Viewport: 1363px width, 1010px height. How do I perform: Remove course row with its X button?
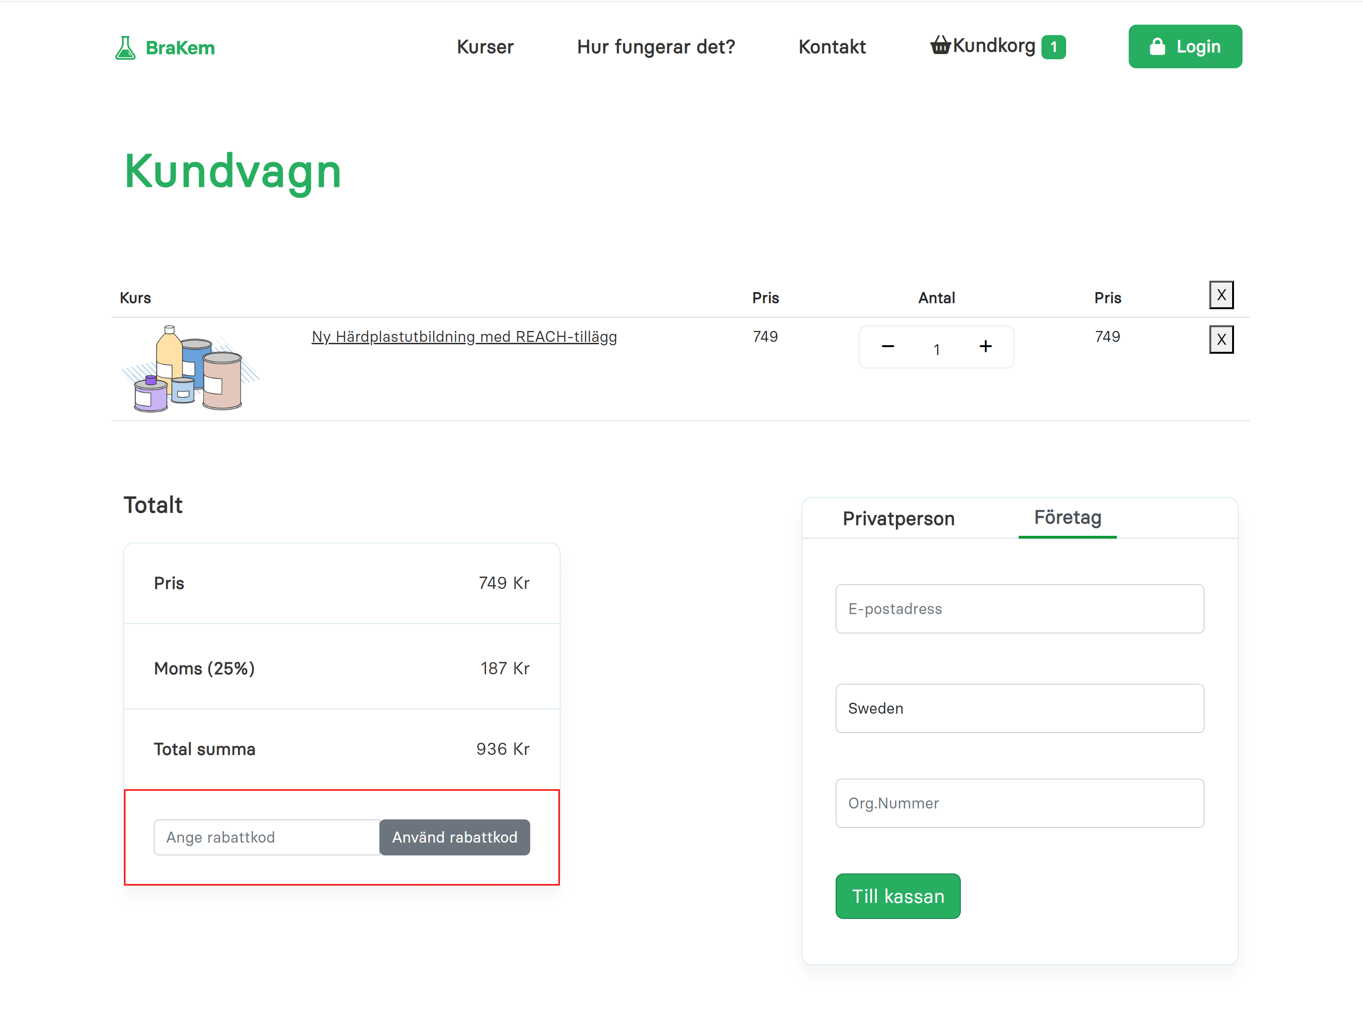pos(1221,340)
